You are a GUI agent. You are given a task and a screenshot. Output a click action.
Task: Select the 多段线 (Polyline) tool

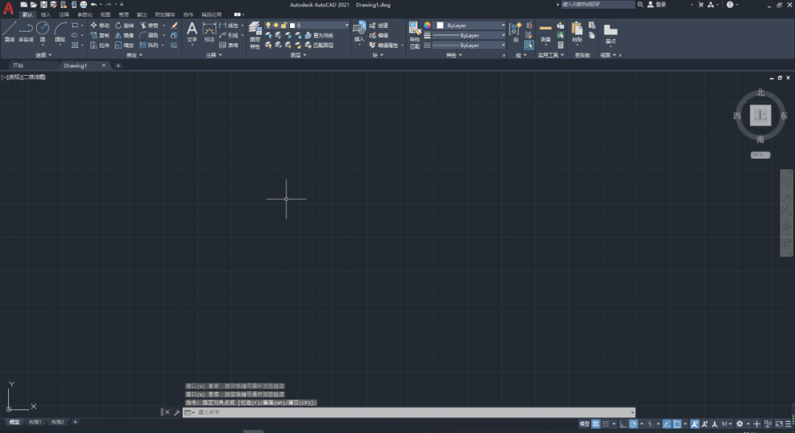(26, 31)
